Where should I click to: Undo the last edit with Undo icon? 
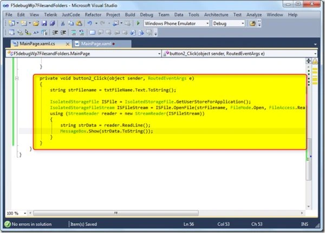click(x=89, y=23)
